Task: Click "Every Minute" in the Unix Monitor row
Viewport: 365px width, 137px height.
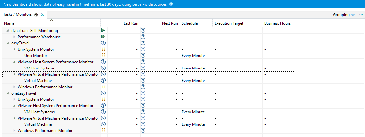Action: (x=193, y=56)
